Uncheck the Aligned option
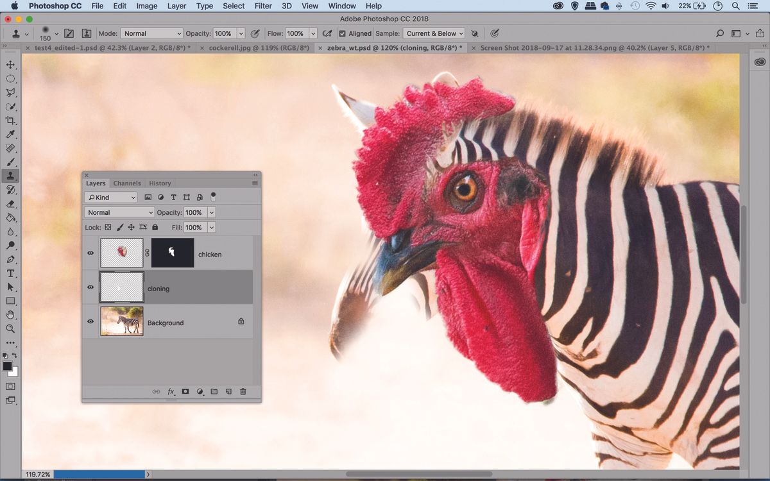Screen dimensions: 770x481 (x=342, y=33)
